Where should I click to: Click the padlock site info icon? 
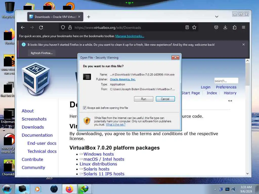(70, 27)
